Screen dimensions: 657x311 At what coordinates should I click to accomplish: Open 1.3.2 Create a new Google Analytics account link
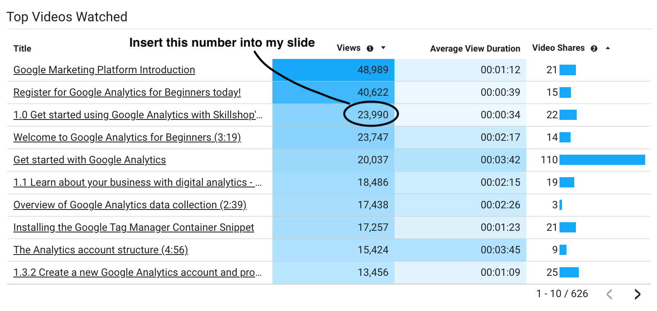pos(138,273)
